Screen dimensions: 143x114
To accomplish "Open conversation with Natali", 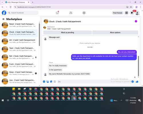I will pos(19,25).
